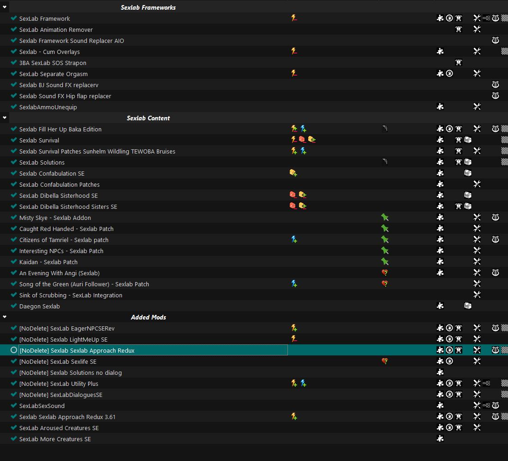
Task: Select the SexLab More Creatures SE mod name
Action: pyautogui.click(x=55, y=439)
